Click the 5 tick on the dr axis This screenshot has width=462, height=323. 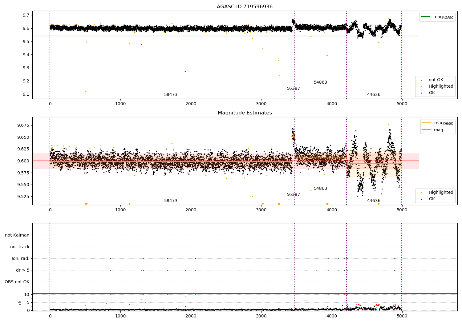click(x=28, y=303)
